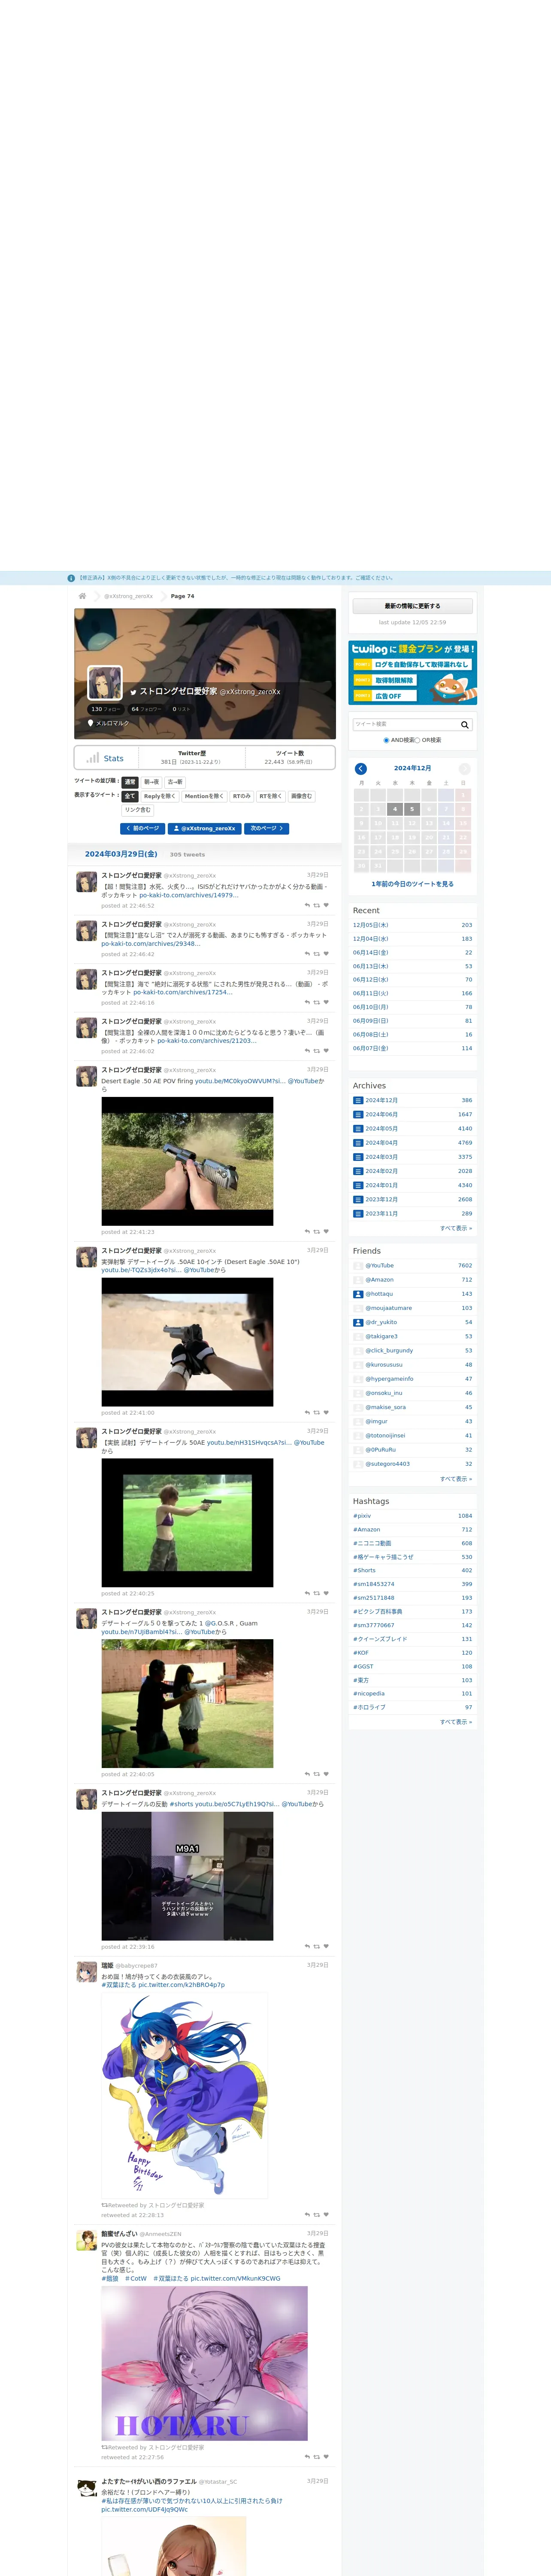Image resolution: width=551 pixels, height=2576 pixels.
Task: Open hashtag #pixiv
Action: (362, 1516)
